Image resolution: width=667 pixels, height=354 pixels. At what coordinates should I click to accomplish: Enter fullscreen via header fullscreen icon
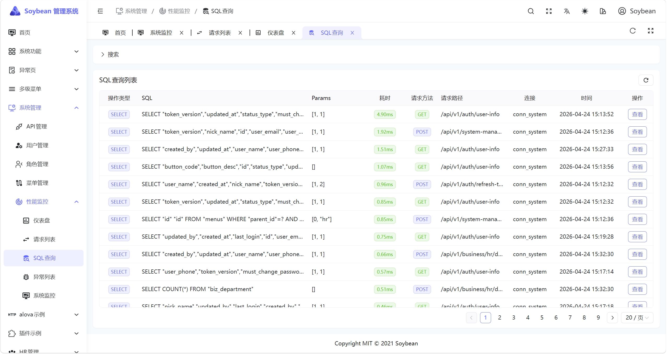point(549,11)
